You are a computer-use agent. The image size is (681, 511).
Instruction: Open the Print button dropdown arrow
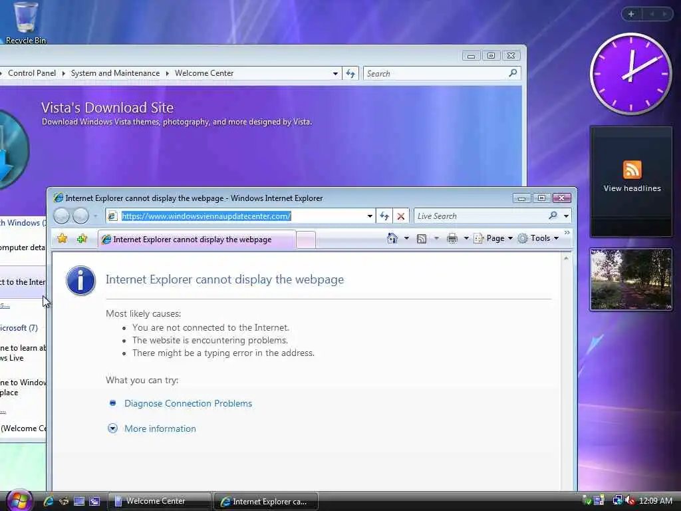pyautogui.click(x=466, y=238)
